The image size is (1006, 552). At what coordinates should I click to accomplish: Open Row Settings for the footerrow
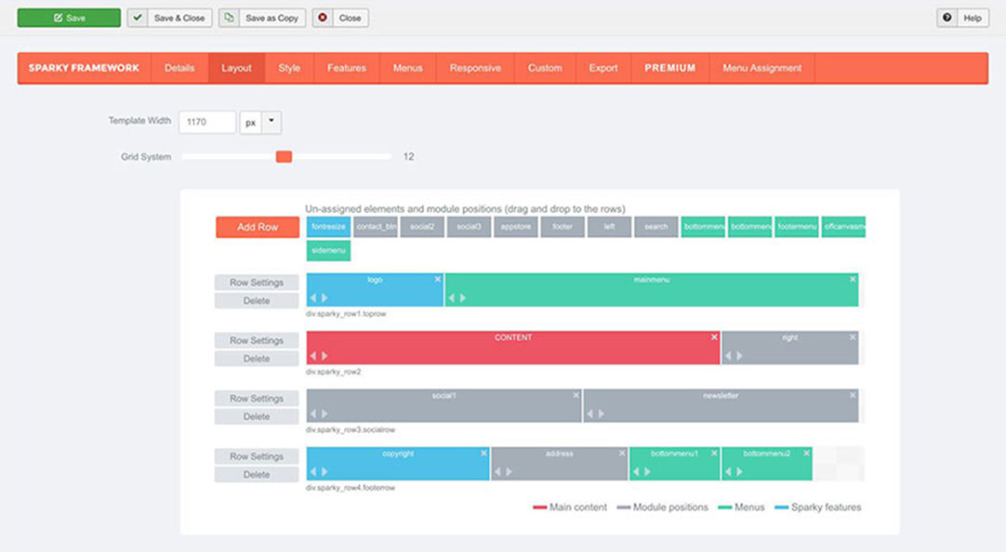(257, 456)
